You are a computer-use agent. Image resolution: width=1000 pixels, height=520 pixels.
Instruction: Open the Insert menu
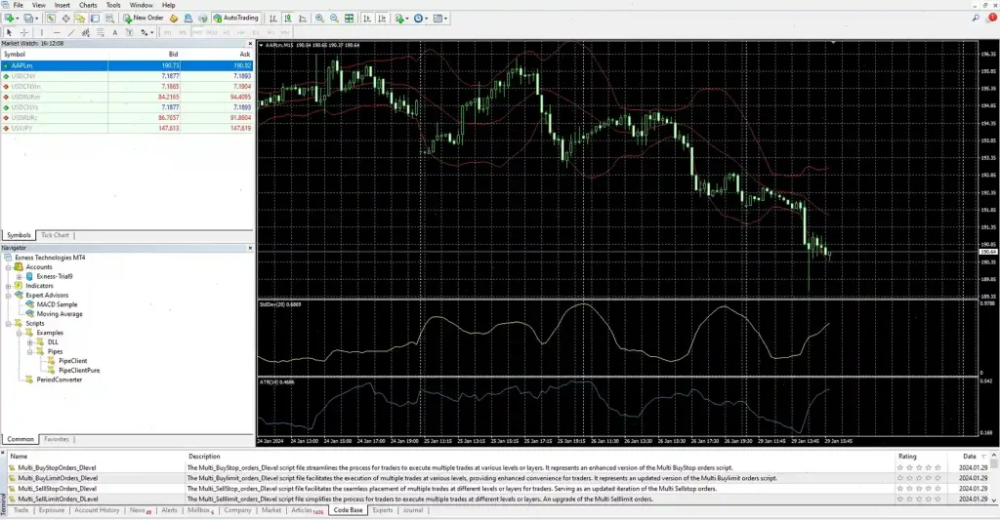click(x=62, y=5)
